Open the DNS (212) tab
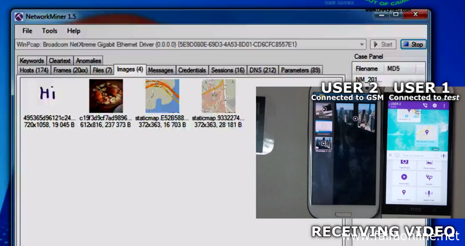465x246 pixels. [x=263, y=71]
